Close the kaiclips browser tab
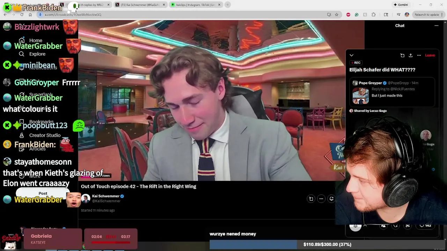This screenshot has width=447, height=251. tap(219, 5)
